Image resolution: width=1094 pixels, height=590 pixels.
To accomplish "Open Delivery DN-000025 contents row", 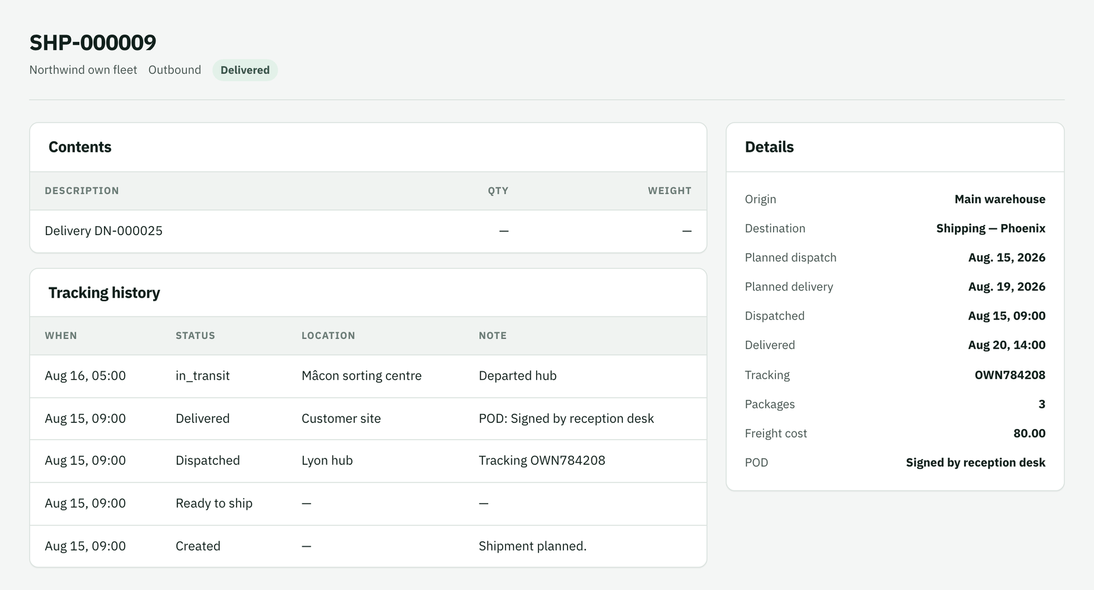I will (368, 231).
